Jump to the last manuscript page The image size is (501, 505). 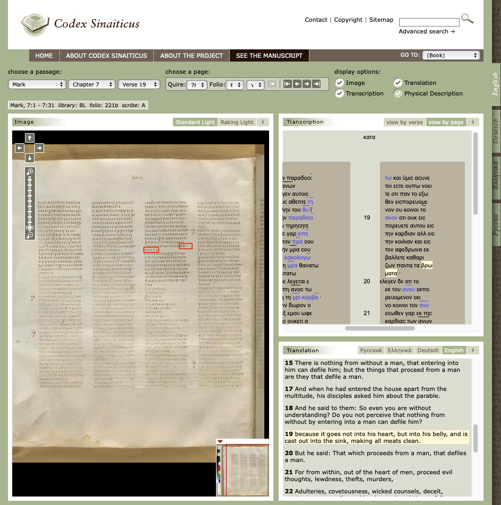(x=316, y=84)
